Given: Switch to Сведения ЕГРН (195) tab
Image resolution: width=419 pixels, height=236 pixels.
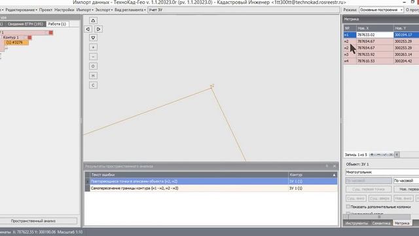Looking at the screenshot, I should [25, 24].
